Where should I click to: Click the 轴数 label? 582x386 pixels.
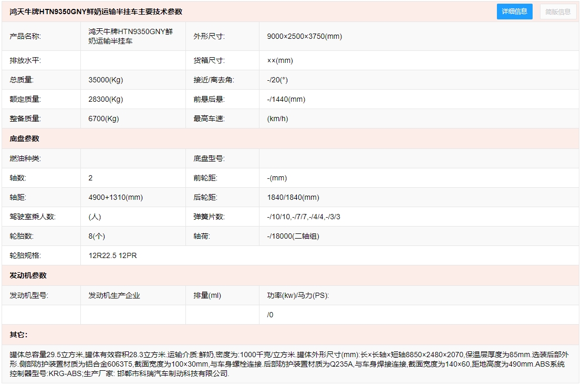18,178
